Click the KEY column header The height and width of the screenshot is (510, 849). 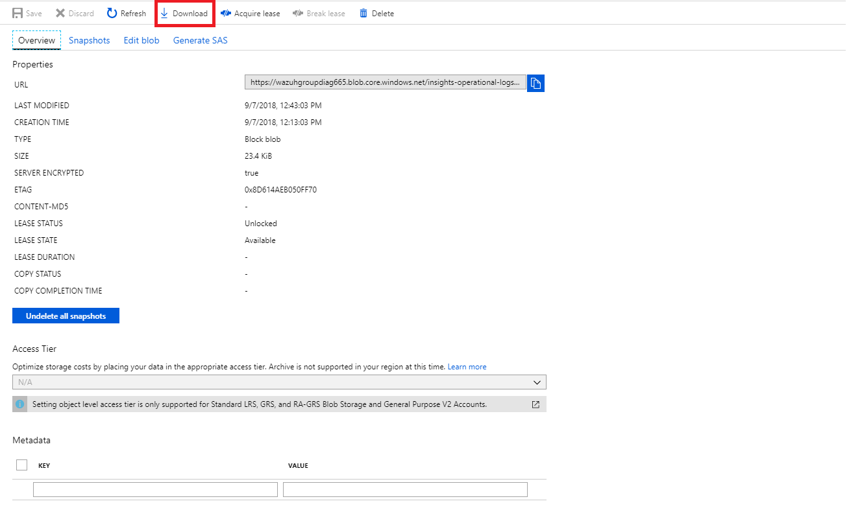pyautogui.click(x=44, y=465)
